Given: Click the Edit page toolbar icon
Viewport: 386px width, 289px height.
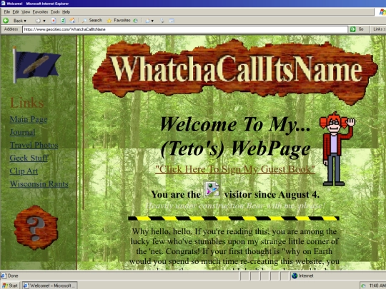Looking at the screenshot, I should [x=172, y=21].
